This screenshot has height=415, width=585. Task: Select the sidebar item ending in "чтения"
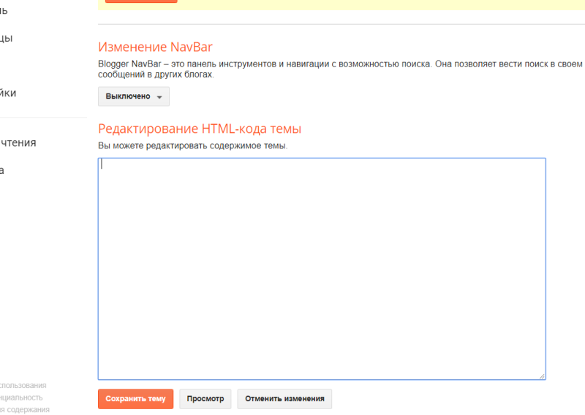pos(18,142)
